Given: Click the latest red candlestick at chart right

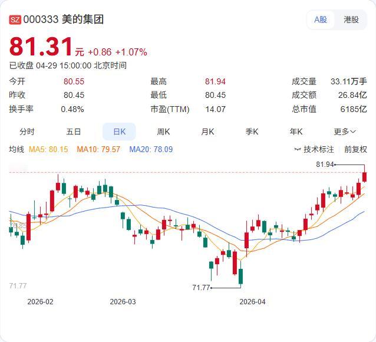Looking at the screenshot, I should coord(364,177).
